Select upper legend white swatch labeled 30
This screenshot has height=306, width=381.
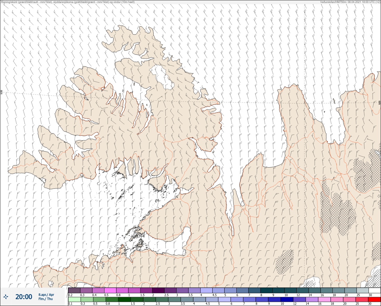tap(374, 290)
